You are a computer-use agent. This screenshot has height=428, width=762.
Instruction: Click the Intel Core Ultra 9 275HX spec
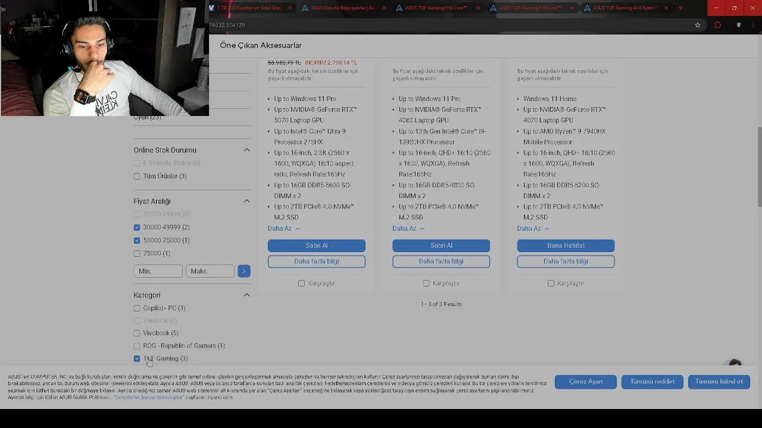point(310,137)
